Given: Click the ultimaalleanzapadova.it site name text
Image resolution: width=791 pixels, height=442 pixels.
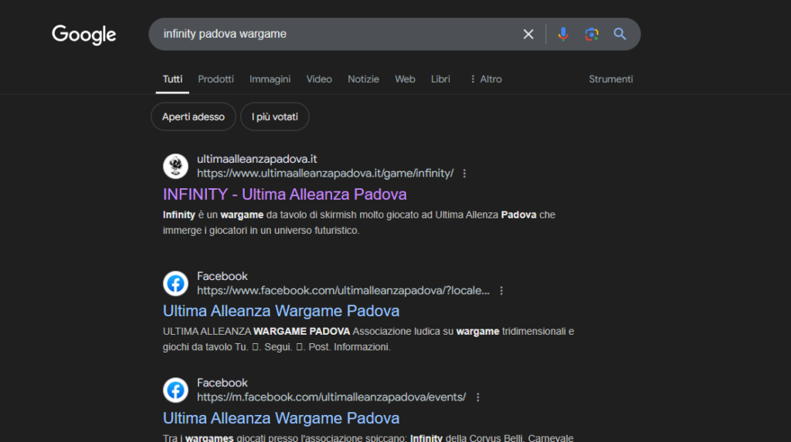Looking at the screenshot, I should [256, 159].
